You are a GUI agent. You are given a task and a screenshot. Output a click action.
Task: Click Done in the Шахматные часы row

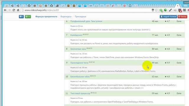click(x=179, y=49)
